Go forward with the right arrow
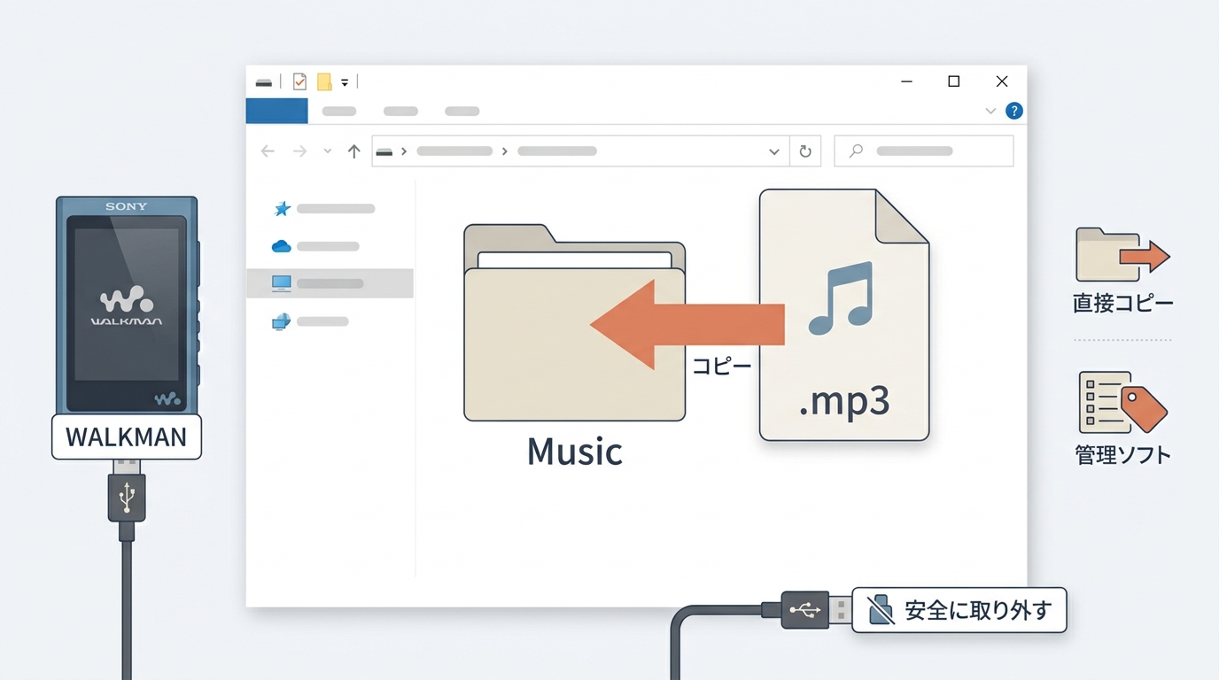 (299, 151)
